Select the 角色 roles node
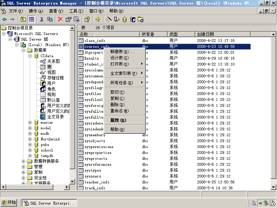The width and height of the screenshot is (277, 208). (51, 89)
